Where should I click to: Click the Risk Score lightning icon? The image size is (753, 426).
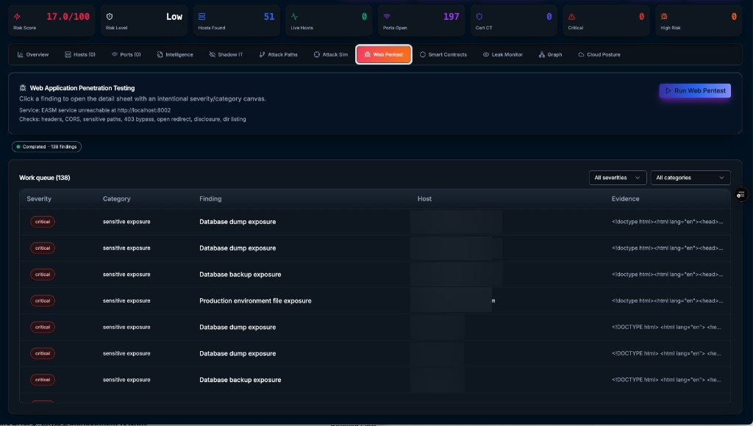pos(17,16)
